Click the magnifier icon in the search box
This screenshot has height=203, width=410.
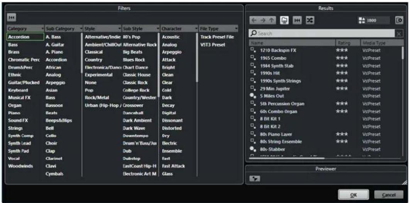tap(254, 34)
